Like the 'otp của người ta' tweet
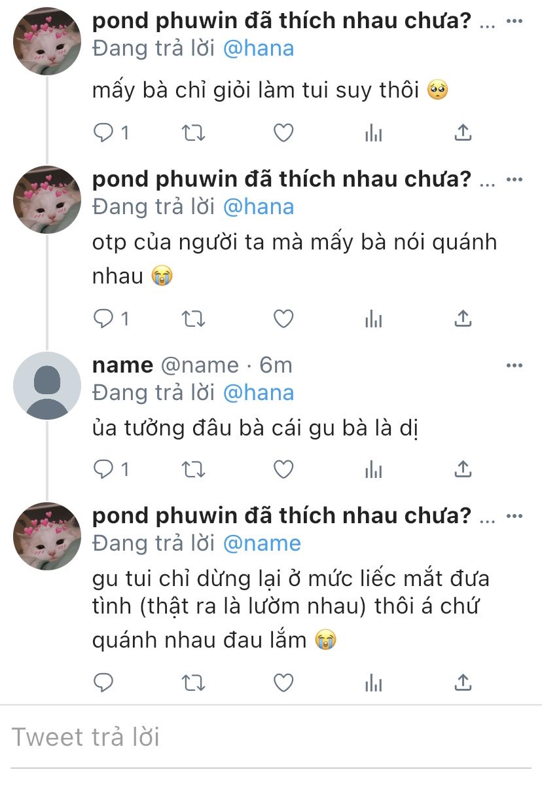 click(x=283, y=319)
